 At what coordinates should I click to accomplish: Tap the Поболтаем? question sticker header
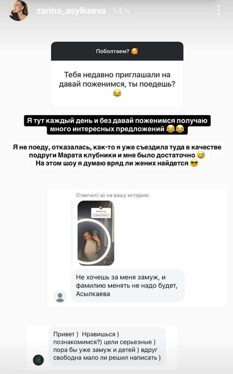pos(117,51)
